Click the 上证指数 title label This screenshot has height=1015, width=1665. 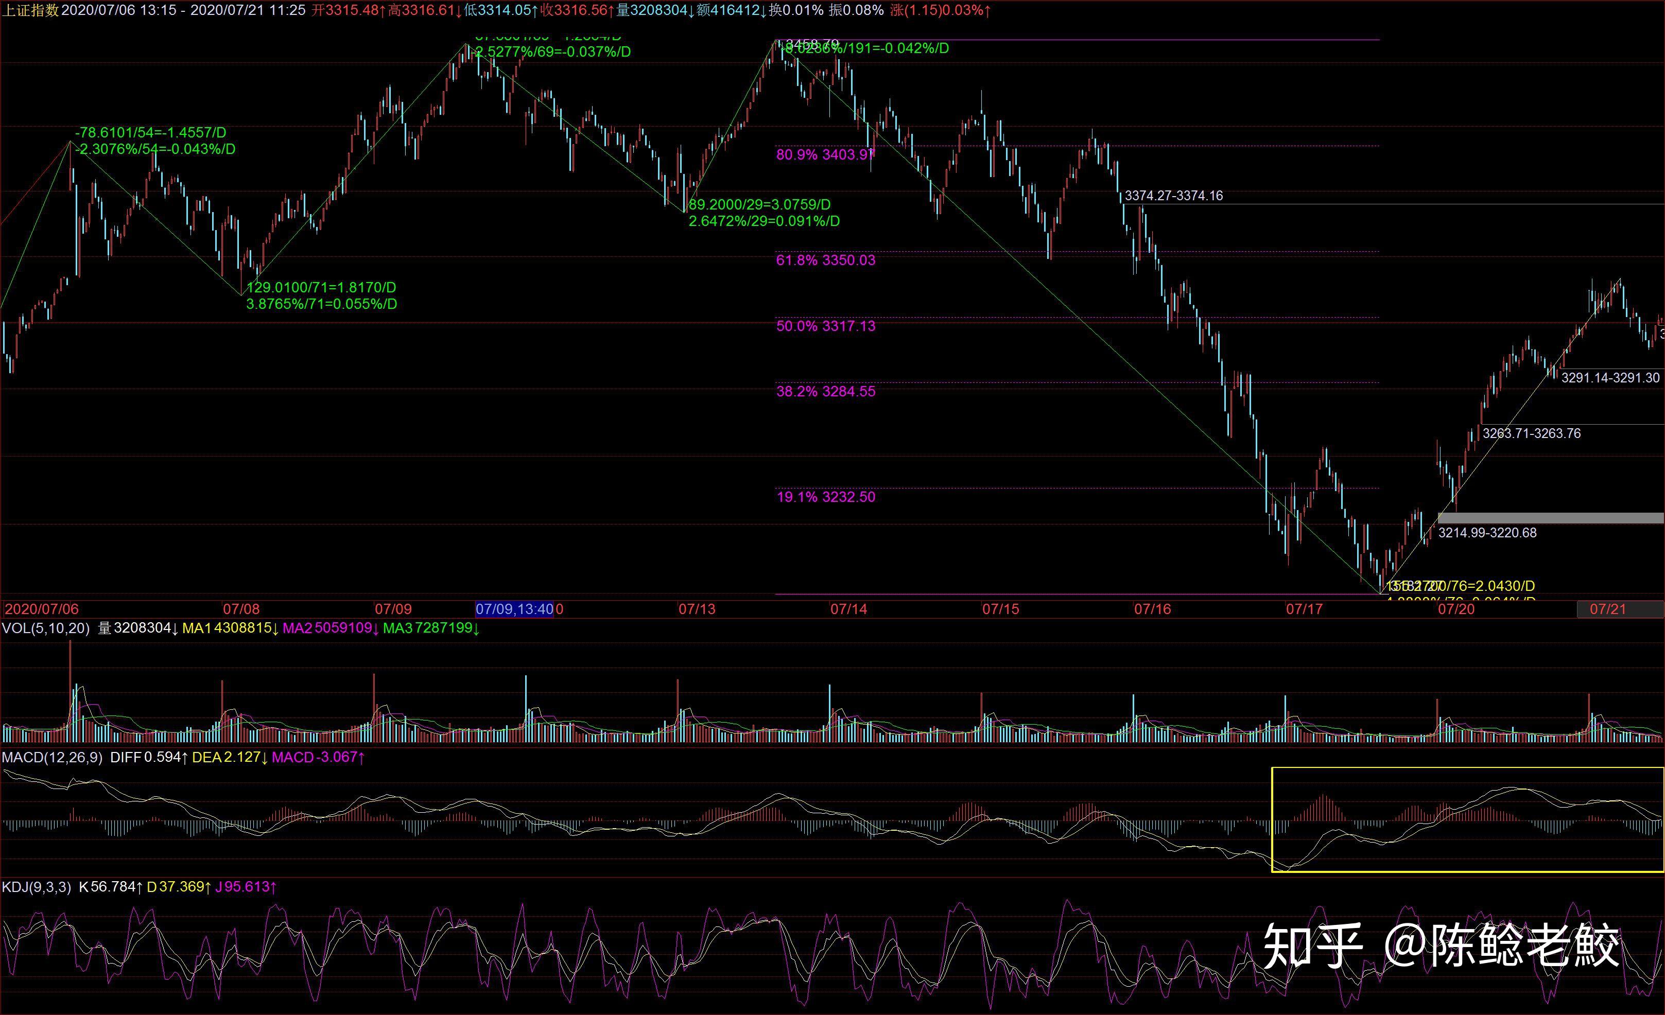31,10
